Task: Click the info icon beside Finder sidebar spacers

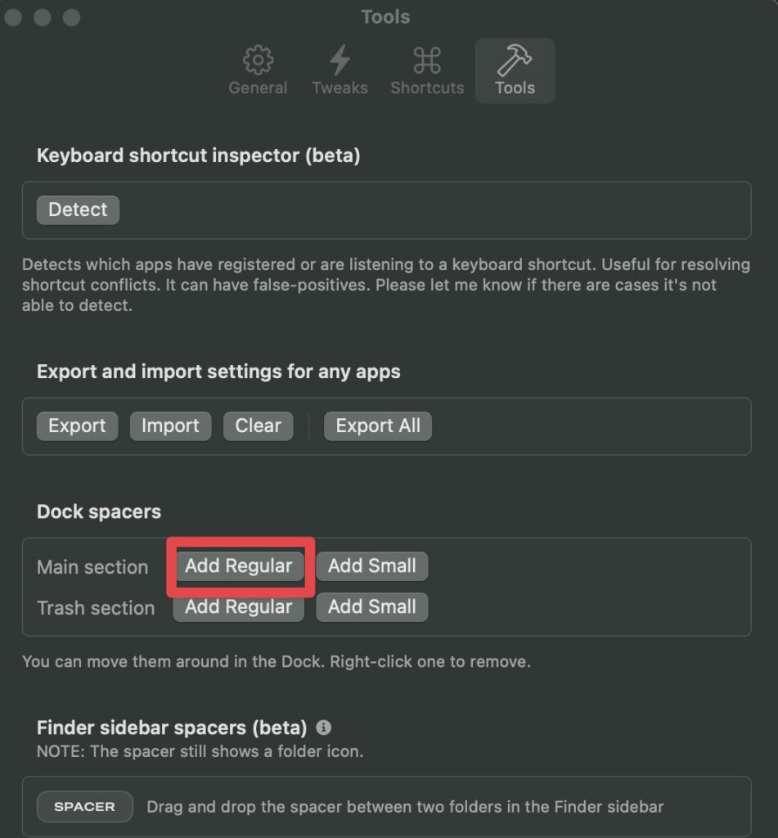Action: click(323, 727)
